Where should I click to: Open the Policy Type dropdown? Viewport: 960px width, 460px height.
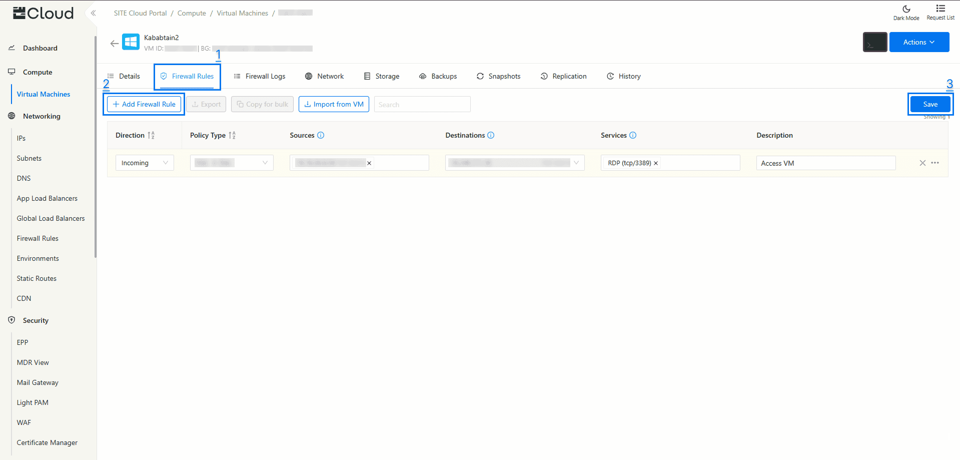(232, 163)
